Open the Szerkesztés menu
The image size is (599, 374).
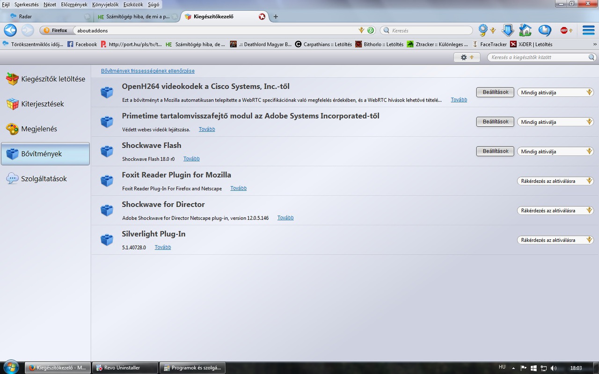click(x=27, y=4)
